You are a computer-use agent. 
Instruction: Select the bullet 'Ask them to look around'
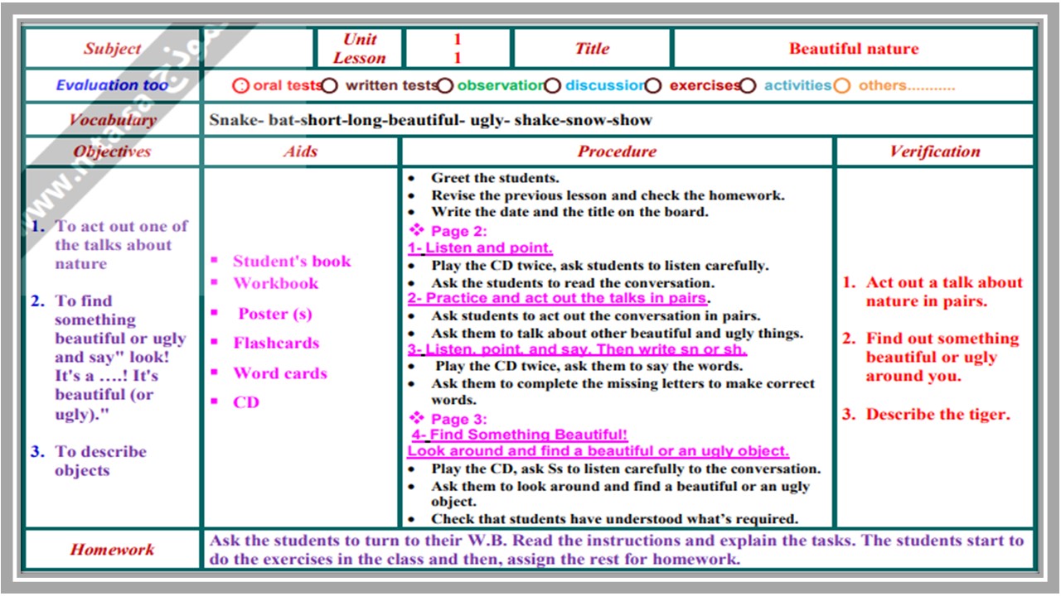(621, 494)
